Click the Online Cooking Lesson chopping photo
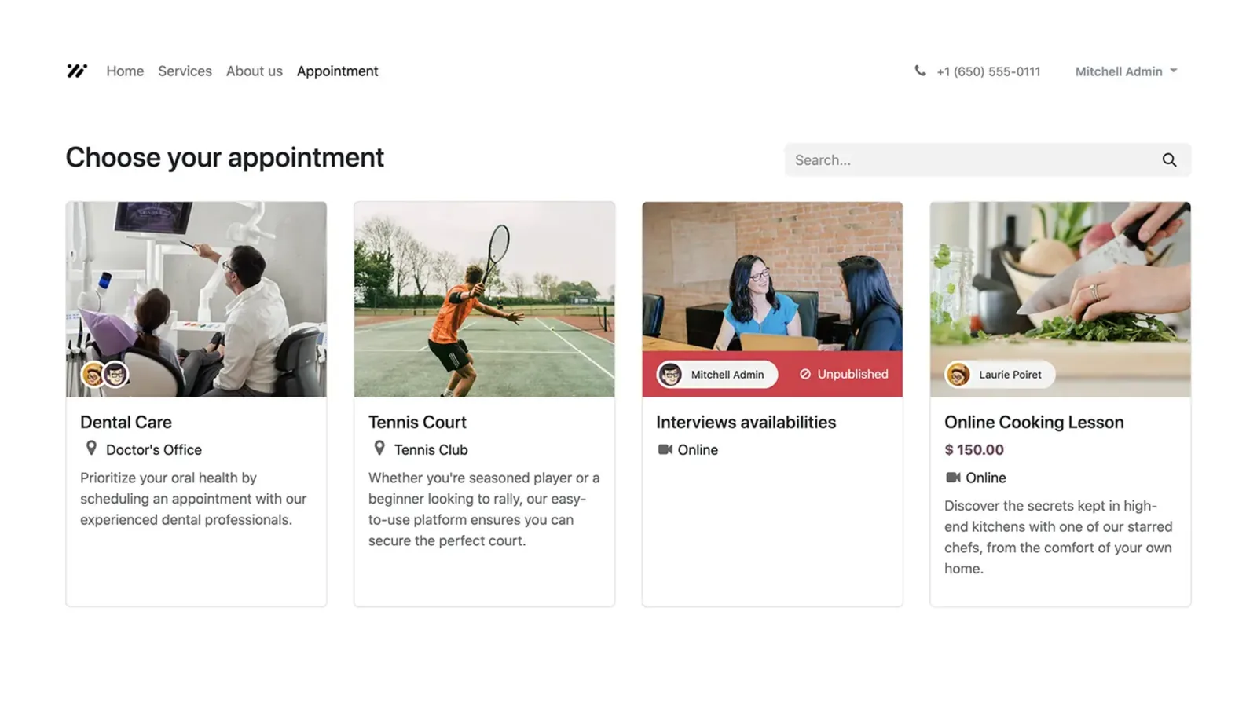1257x707 pixels. pos(1061,299)
